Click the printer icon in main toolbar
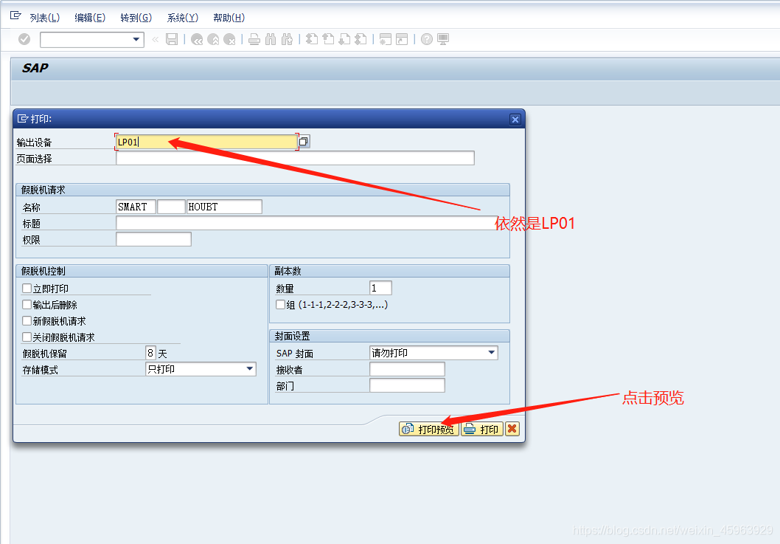 tap(254, 39)
